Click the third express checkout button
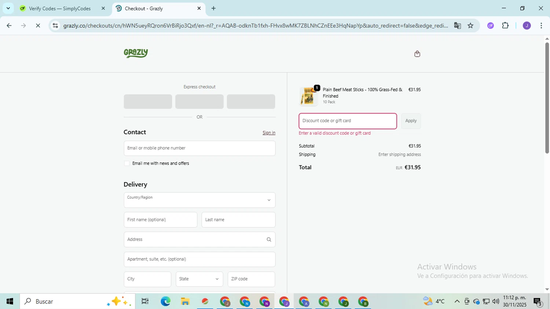The width and height of the screenshot is (550, 309). (x=251, y=102)
